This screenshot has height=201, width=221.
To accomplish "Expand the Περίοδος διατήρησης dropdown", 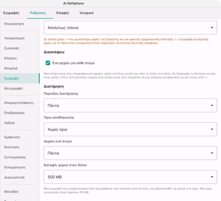I will point(130,106).
